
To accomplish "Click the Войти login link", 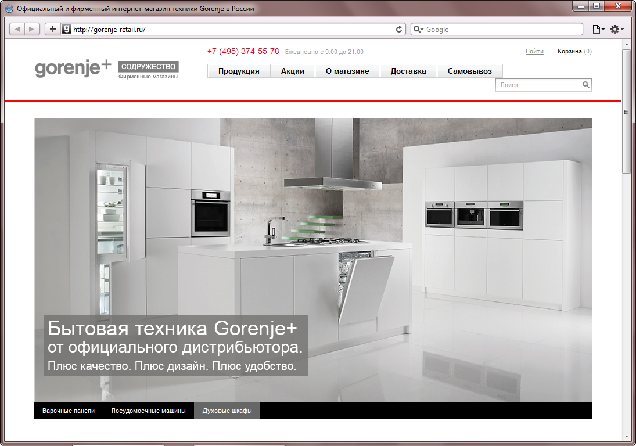I will click(534, 52).
